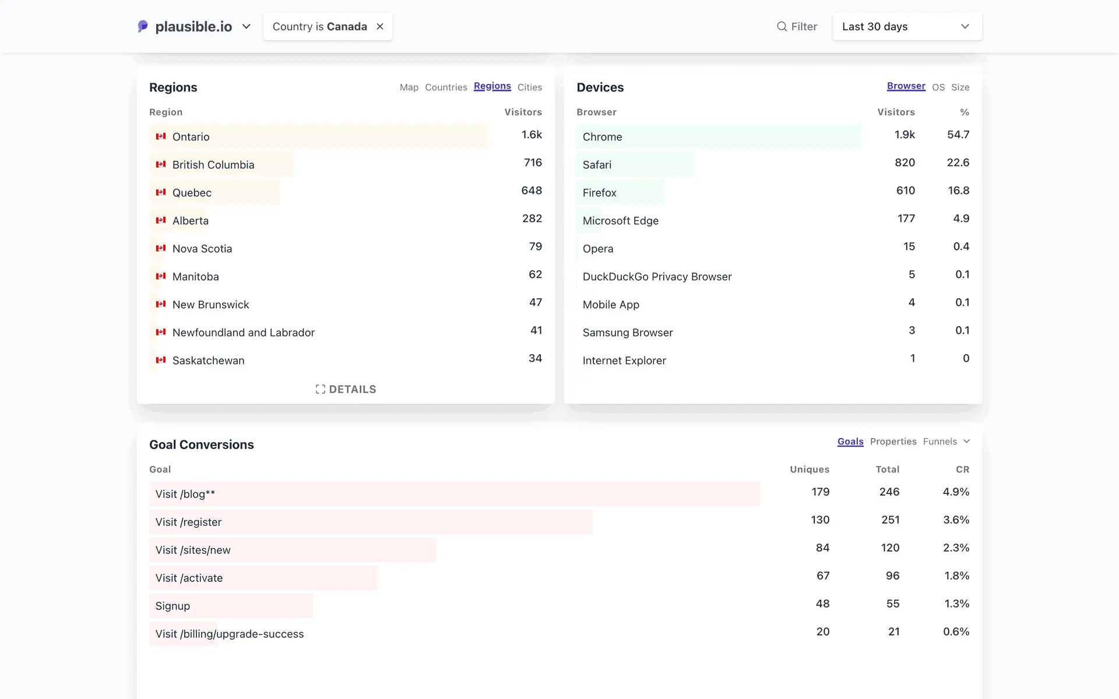This screenshot has height=699, width=1119.
Task: Click the Ontario flag icon
Action: coord(161,136)
